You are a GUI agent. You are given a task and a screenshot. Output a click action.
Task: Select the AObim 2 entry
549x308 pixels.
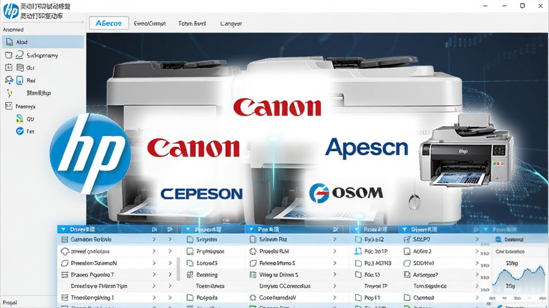click(422, 251)
